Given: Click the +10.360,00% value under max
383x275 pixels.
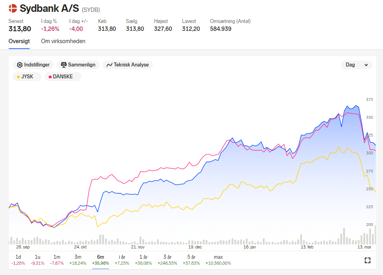Looking at the screenshot, I should [218, 263].
